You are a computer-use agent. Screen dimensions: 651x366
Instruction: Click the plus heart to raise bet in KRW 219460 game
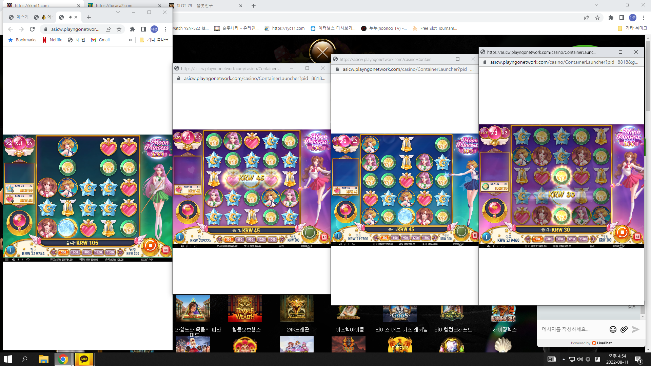pos(593,239)
